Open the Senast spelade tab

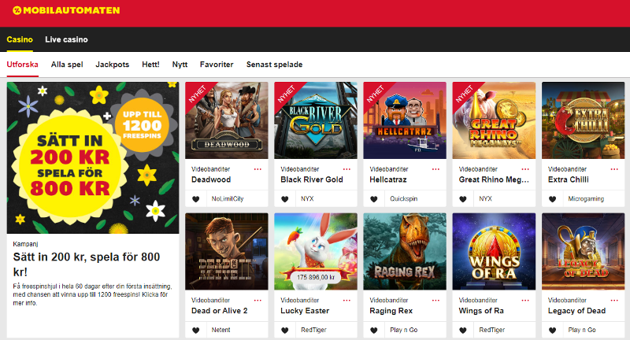point(274,65)
